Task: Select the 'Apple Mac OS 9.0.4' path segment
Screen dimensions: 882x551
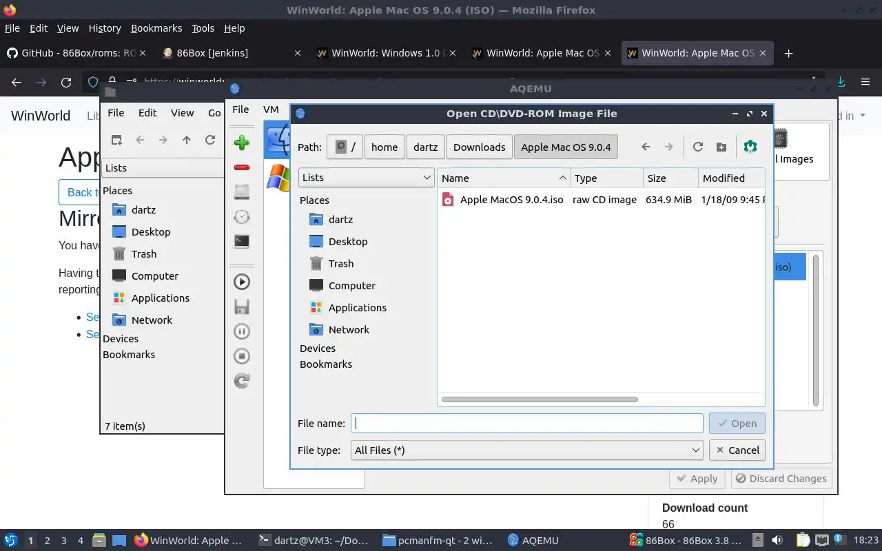Action: pyautogui.click(x=566, y=147)
